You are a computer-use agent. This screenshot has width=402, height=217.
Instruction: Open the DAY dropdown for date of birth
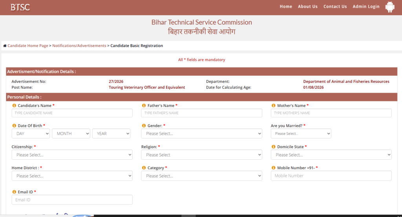point(31,133)
